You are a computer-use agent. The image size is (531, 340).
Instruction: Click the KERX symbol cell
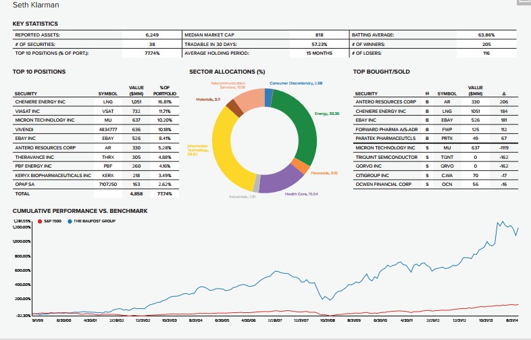[x=107, y=176]
